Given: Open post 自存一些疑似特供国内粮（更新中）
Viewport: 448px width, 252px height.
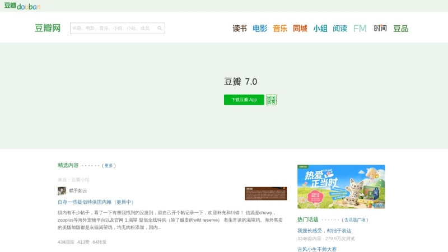Looking at the screenshot, I should point(96,202).
